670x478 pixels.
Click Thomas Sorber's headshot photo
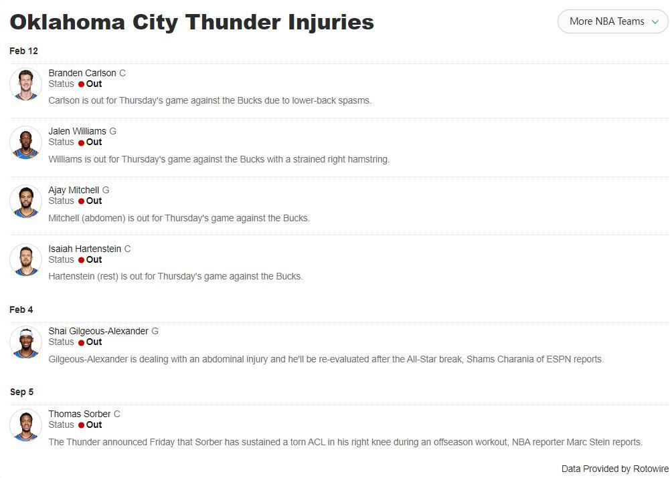(26, 425)
